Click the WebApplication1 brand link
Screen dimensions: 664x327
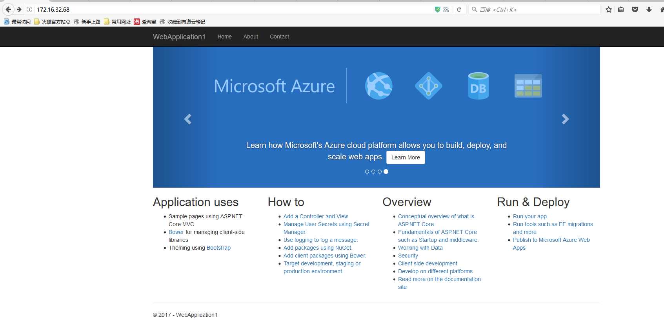tap(179, 37)
